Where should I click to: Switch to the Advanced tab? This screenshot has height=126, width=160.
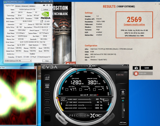coord(25,6)
